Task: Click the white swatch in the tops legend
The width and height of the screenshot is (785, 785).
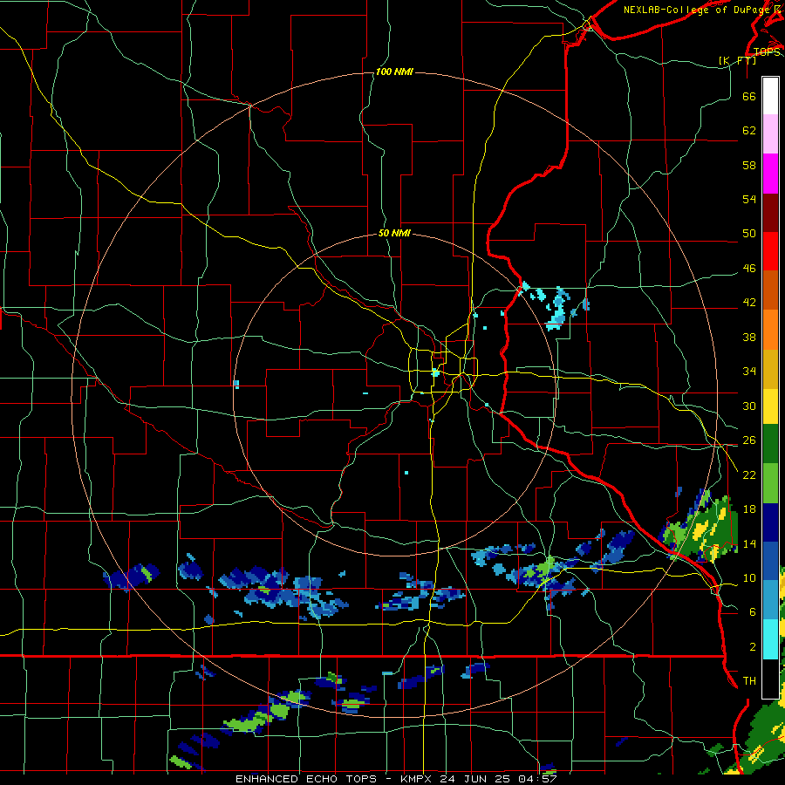Action: coord(770,96)
